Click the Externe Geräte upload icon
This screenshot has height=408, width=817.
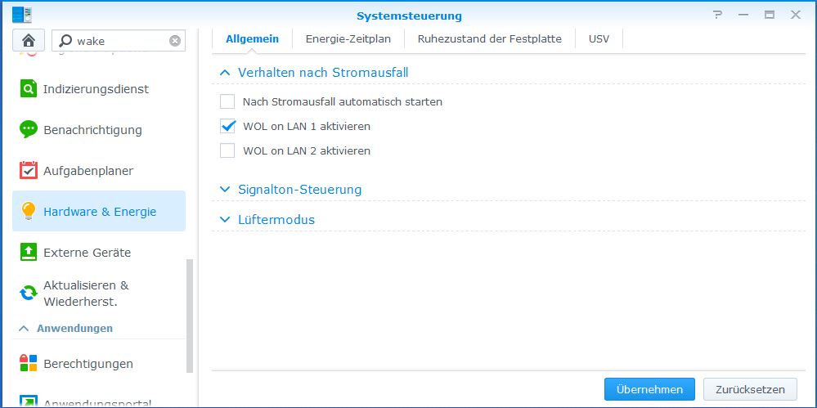tap(29, 253)
